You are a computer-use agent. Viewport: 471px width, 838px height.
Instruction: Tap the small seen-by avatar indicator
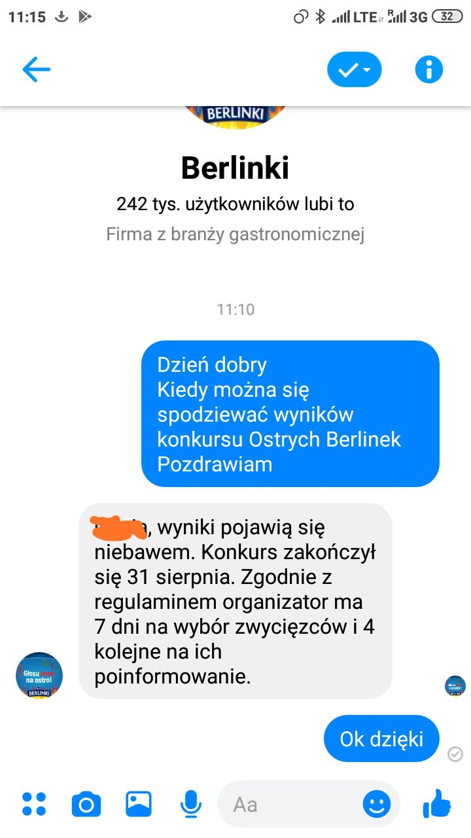pos(455,686)
